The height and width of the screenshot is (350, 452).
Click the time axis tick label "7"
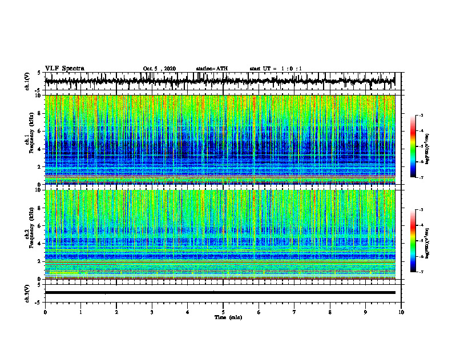(294, 312)
